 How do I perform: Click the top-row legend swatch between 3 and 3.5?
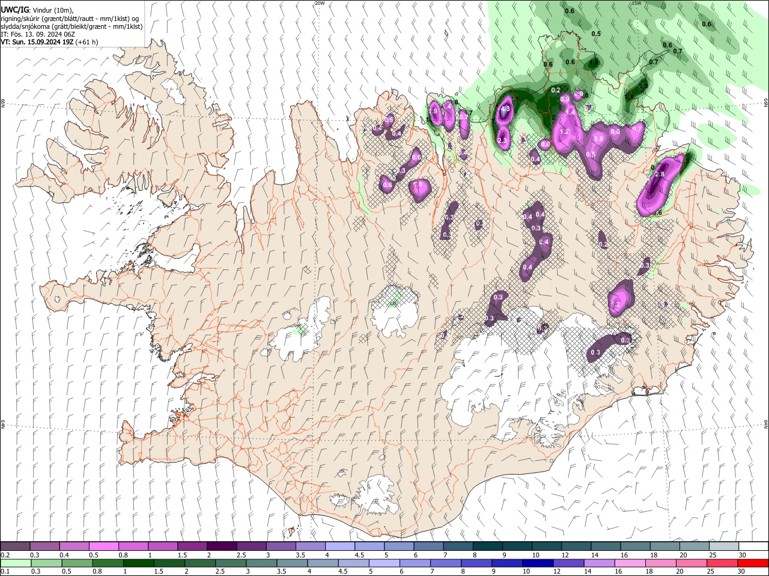click(281, 547)
